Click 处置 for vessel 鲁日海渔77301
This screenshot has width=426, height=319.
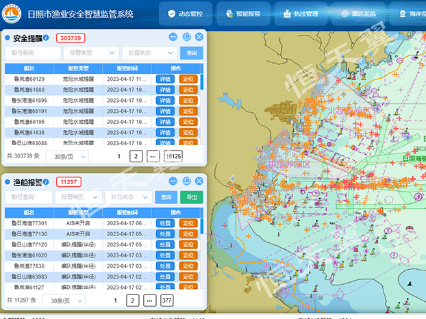click(165, 223)
